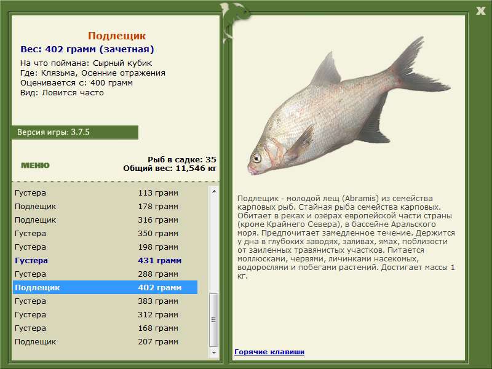Select Густера 350 грамм row

click(105, 233)
